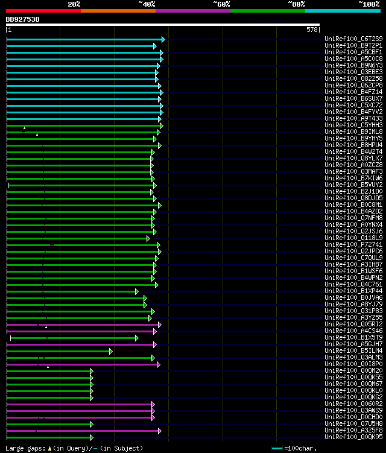Select label UniRef100_Q4C761

coord(353,285)
